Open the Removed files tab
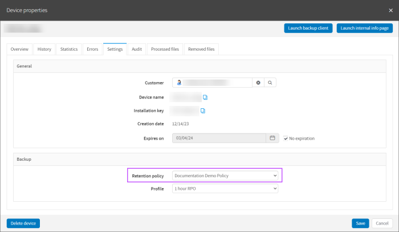399x232 pixels. pyautogui.click(x=201, y=50)
